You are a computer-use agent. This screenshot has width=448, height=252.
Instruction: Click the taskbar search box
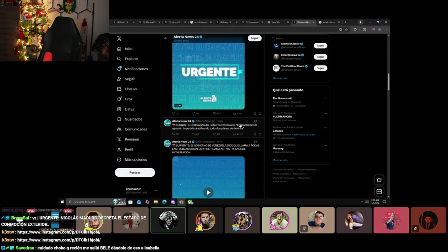click(96, 202)
